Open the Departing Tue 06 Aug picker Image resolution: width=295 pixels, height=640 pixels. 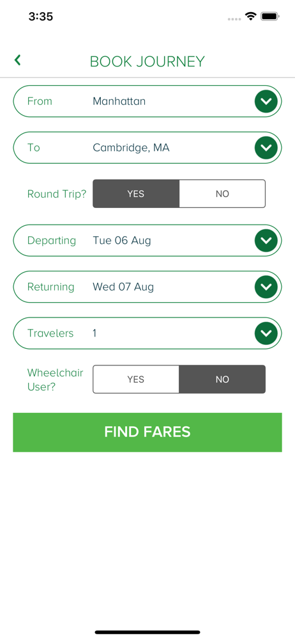147,241
